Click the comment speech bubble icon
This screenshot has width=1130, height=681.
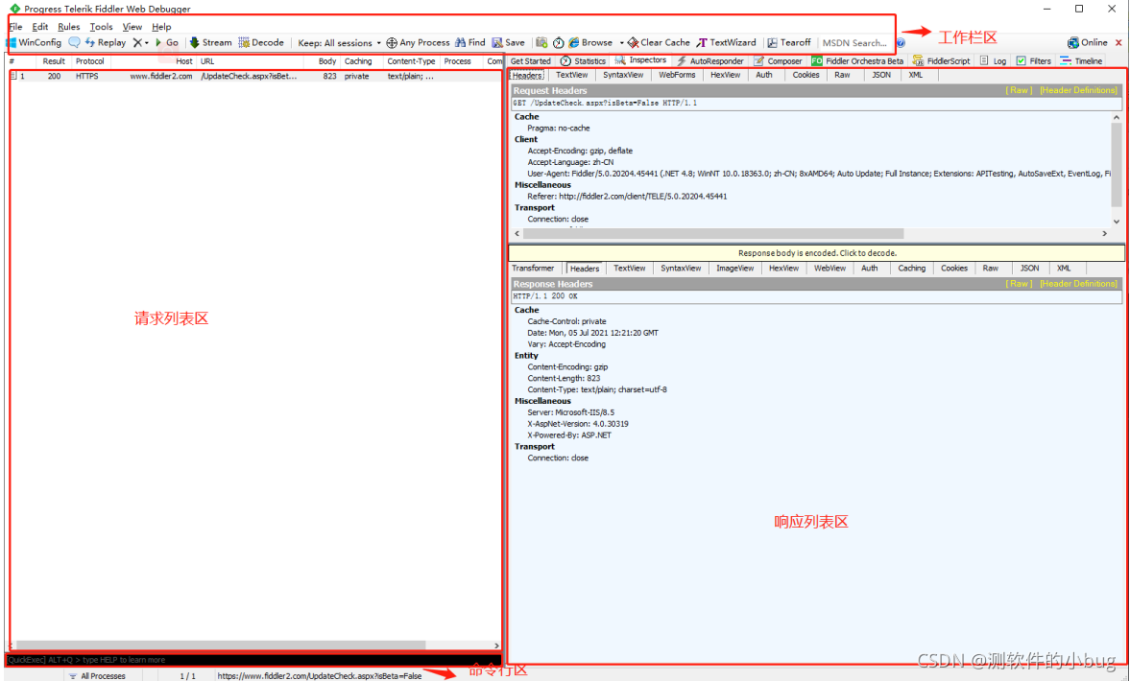click(74, 42)
